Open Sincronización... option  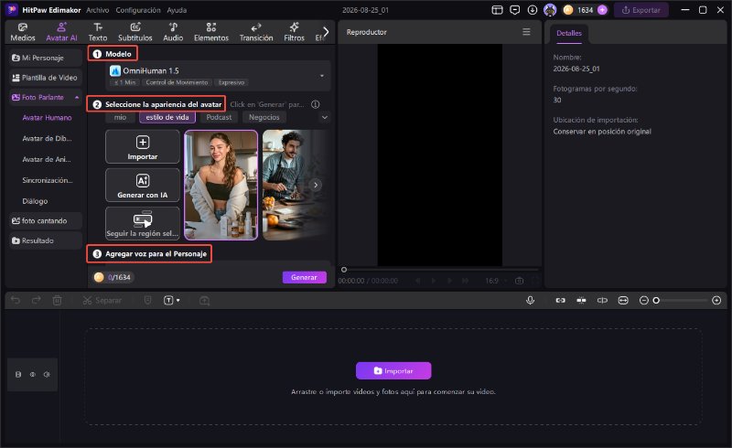click(48, 180)
